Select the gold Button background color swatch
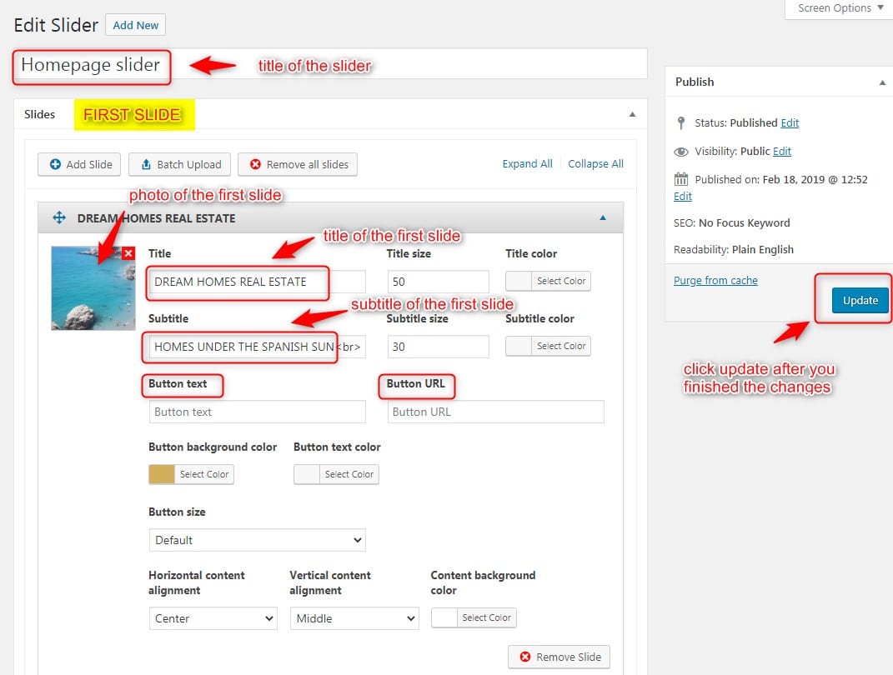Viewport: 893px width, 675px height. (162, 474)
